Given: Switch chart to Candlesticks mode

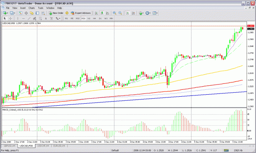Looking at the screenshot, I should [102, 13].
